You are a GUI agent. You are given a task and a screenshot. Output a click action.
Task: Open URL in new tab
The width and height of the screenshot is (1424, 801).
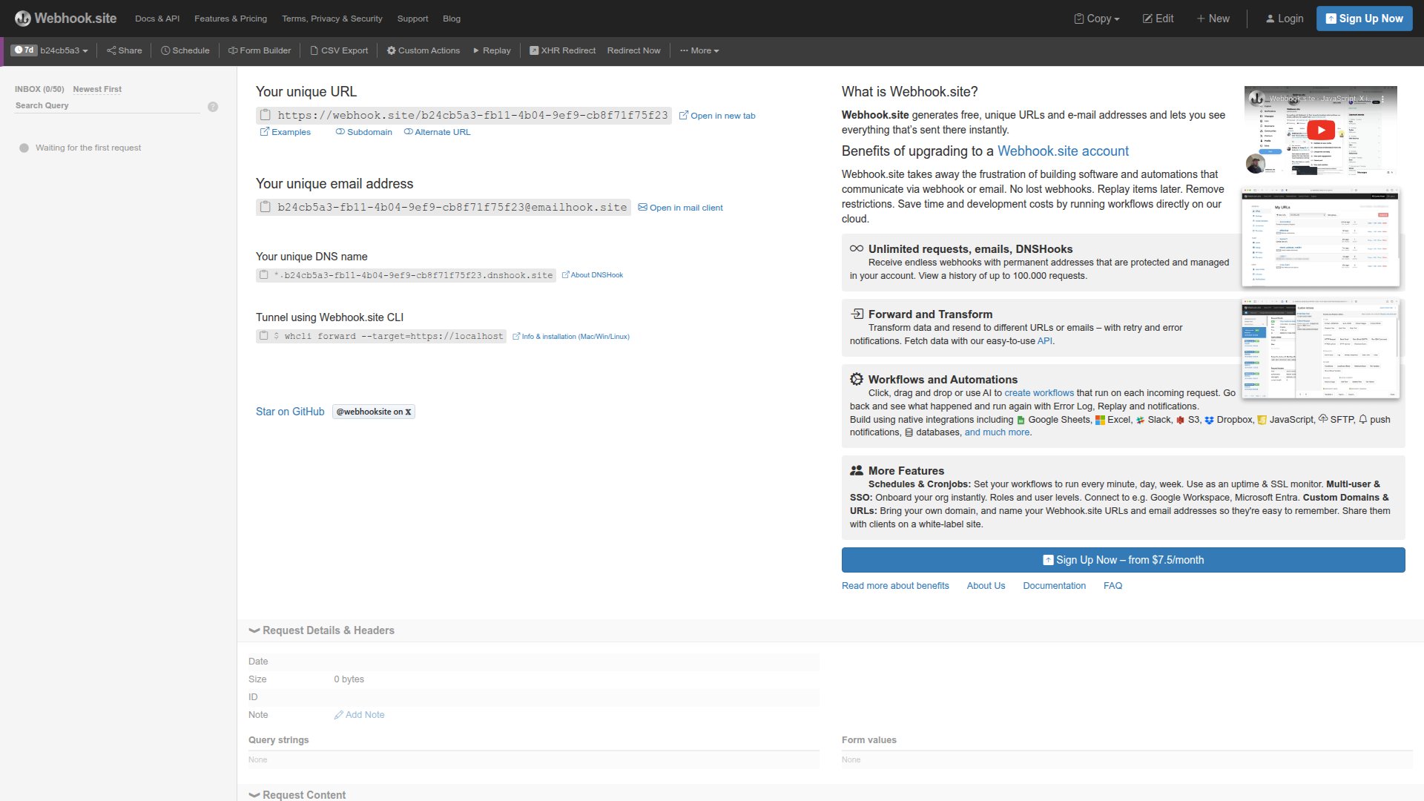(x=717, y=116)
